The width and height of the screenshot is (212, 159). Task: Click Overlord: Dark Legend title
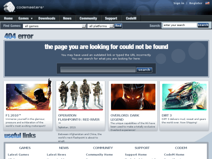[x=125, y=118]
